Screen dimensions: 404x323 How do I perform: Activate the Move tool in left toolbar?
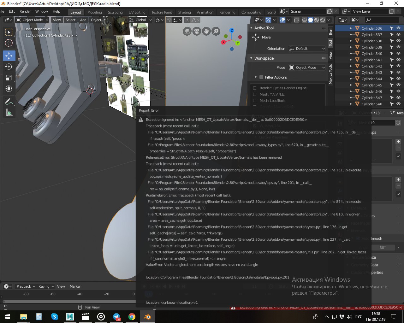click(x=9, y=56)
